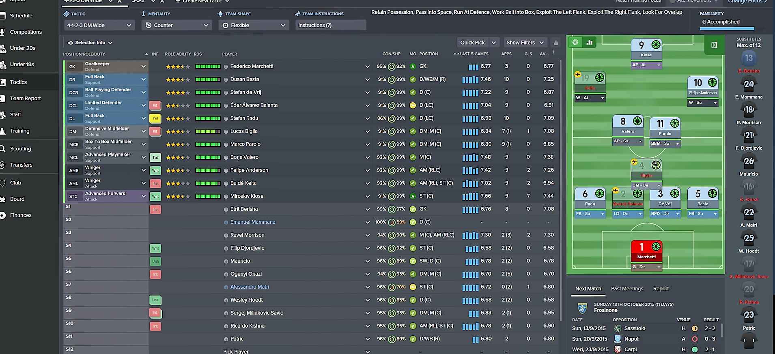
Task: Open Klose's AF - At role dropdown on pitch
Action: [646, 65]
